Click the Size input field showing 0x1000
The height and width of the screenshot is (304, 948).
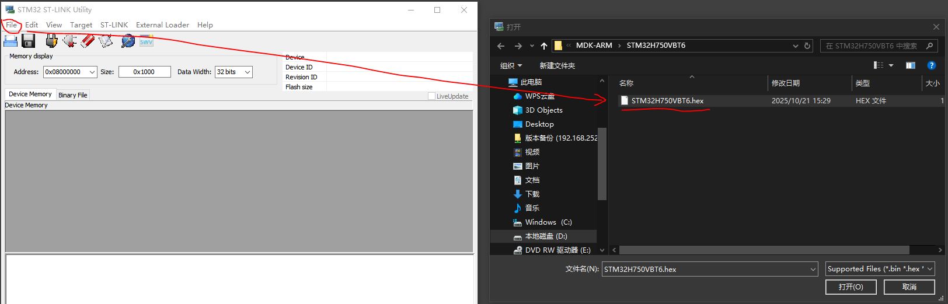(x=144, y=72)
